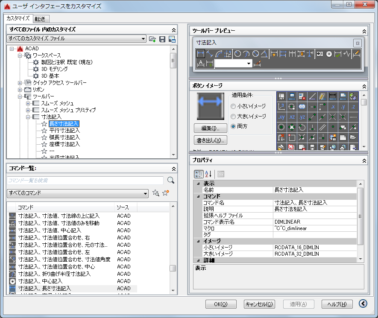This screenshot has height=318, width=378.
Task: Select angular dimension icon in preview
Action: (x=264, y=54)
